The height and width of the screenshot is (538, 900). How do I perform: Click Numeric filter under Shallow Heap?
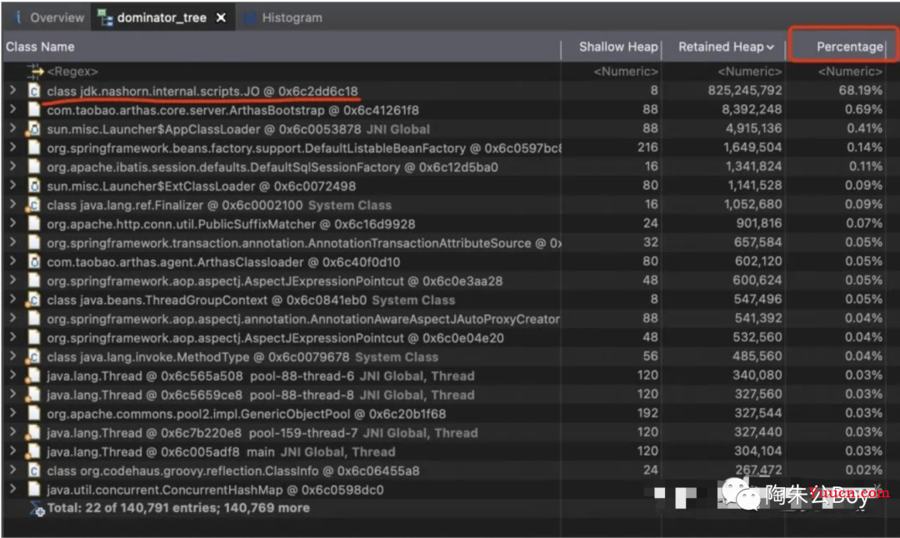[x=626, y=72]
